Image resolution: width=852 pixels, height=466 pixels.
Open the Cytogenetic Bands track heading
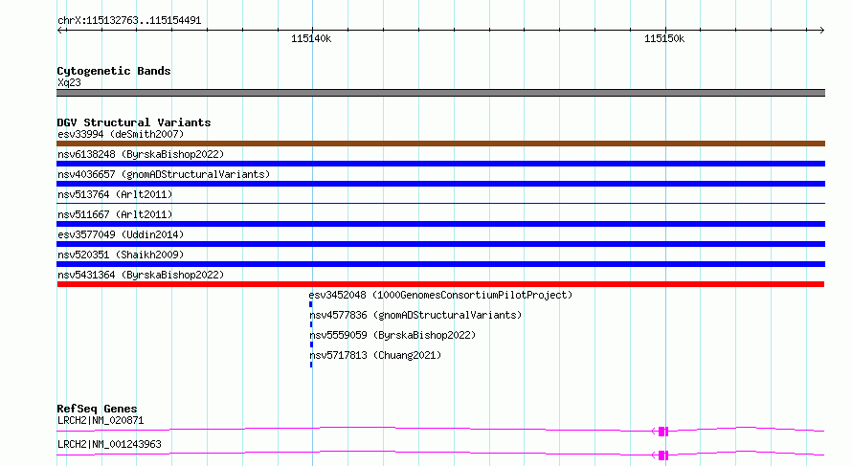pos(114,71)
